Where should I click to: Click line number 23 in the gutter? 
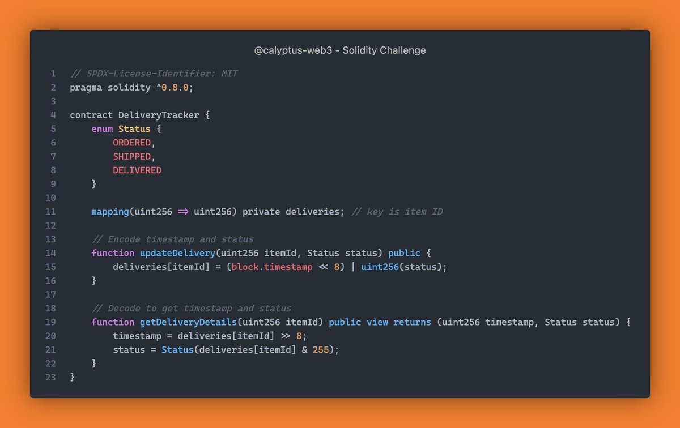pos(50,378)
